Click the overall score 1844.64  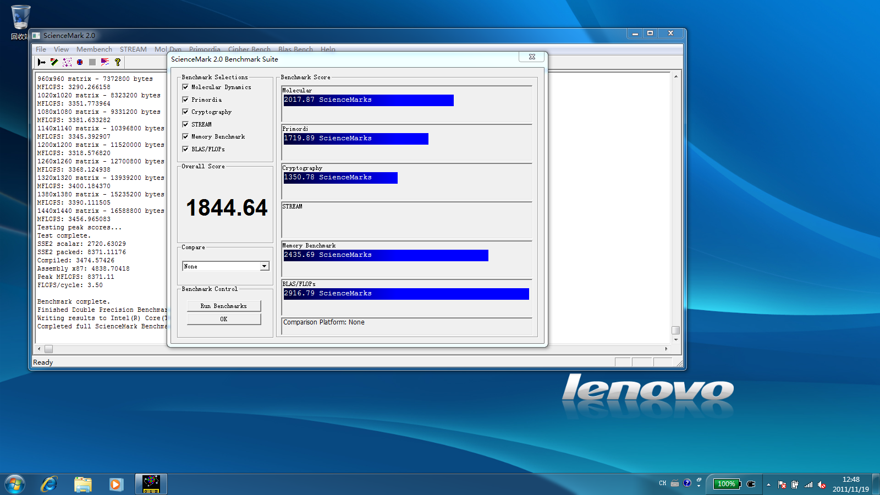(227, 208)
